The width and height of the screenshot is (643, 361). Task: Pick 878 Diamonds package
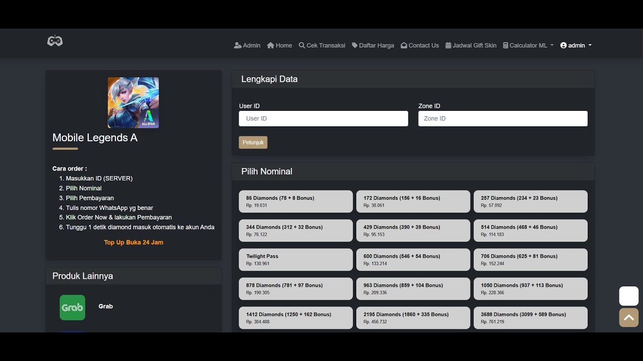296,288
